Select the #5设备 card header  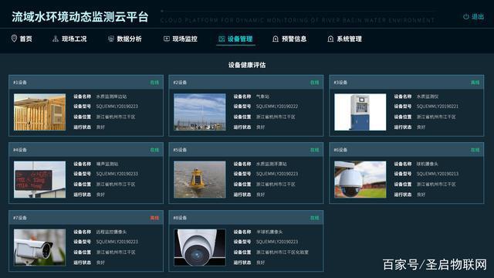pos(246,150)
